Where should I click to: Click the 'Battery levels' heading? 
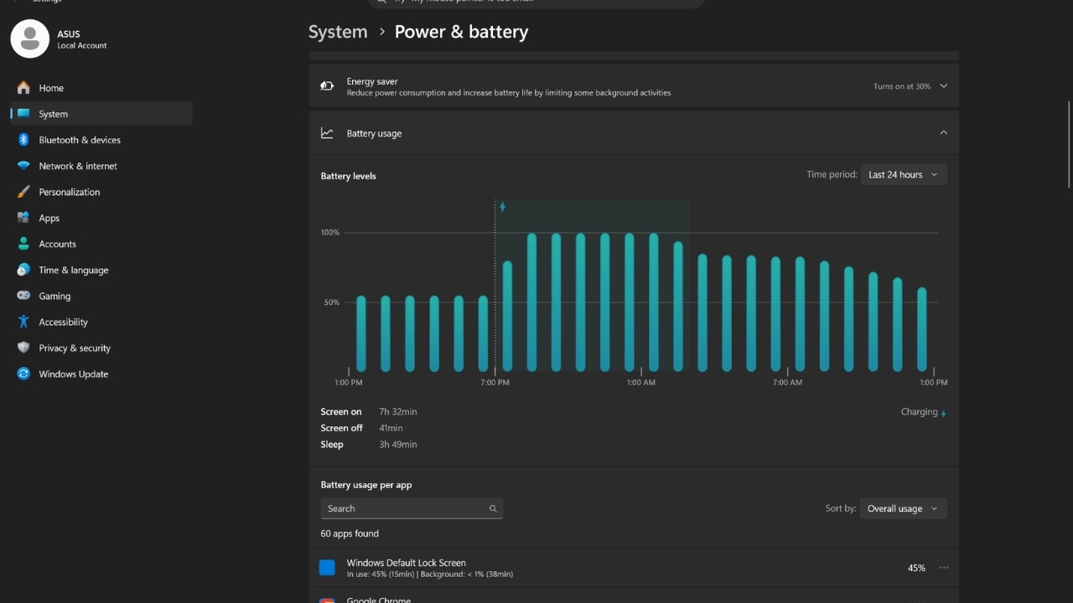pyautogui.click(x=349, y=176)
